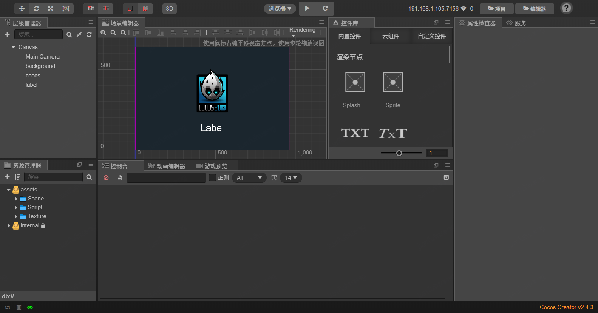The height and width of the screenshot is (313, 598).
Task: Click the widget zoom value field
Action: pyautogui.click(x=437, y=153)
